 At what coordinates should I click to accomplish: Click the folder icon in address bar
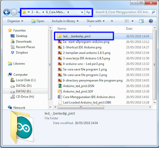coord(24,12)
